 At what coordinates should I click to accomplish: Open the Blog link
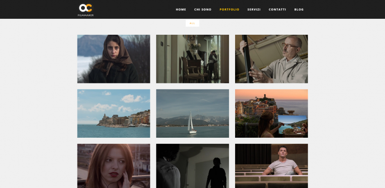pos(299,9)
